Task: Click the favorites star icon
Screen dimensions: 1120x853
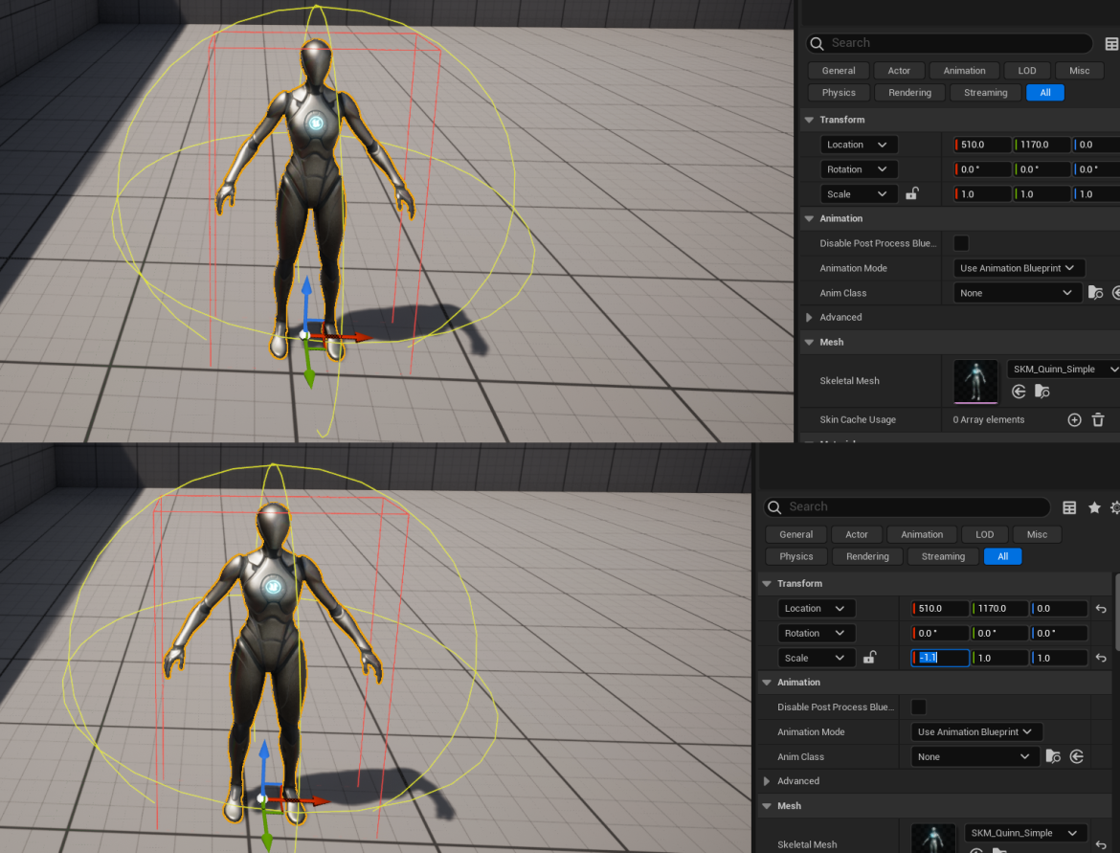Action: tap(1093, 507)
